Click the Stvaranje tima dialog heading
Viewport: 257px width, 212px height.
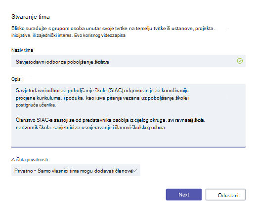31,17
